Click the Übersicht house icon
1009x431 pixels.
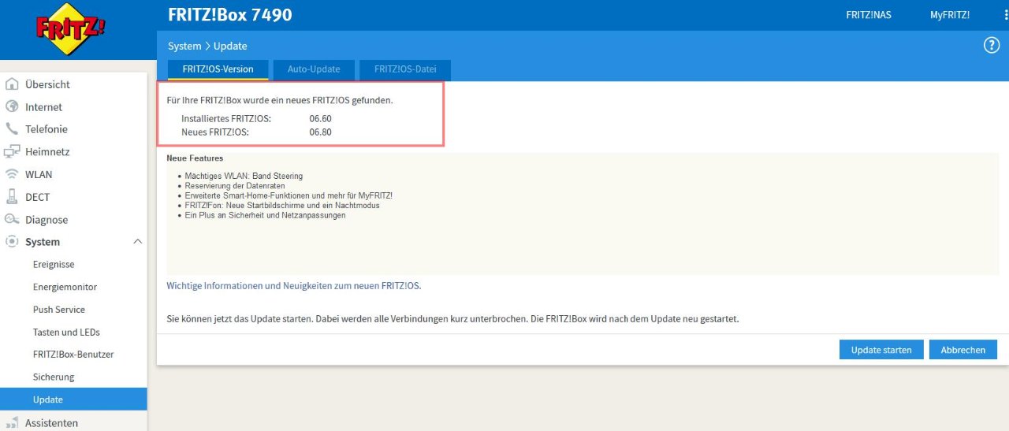tap(12, 84)
